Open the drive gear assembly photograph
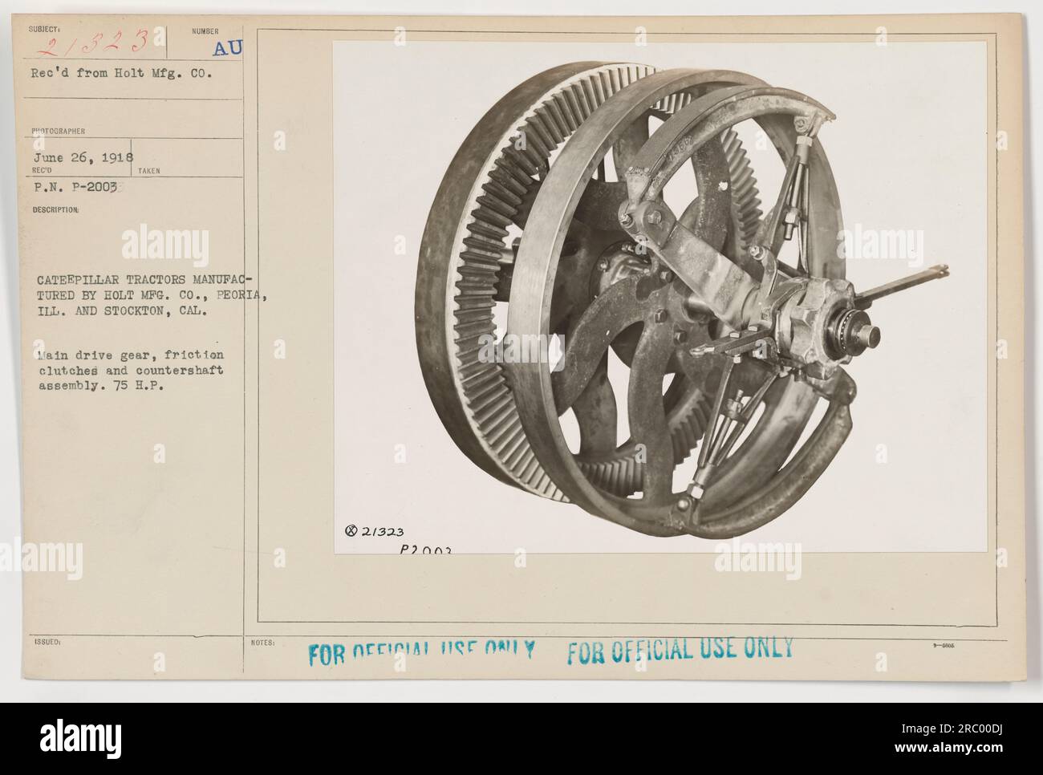Screen dimensions: 1043x775 click(x=660, y=297)
